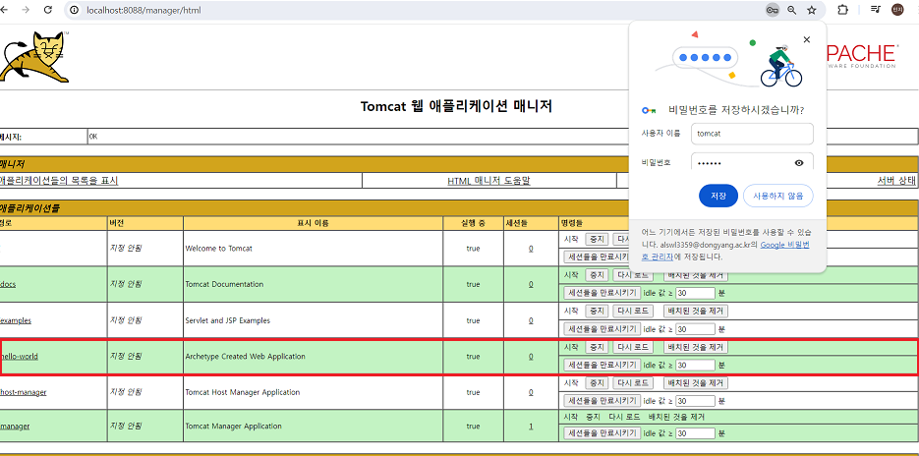Open the media control icon
Image resolution: width=919 pixels, height=456 pixels.
pyautogui.click(x=876, y=10)
